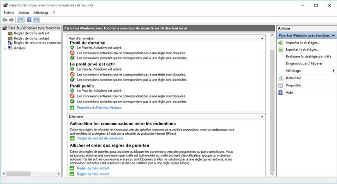The image size is (337, 184).
Task: Open Règles de trafic entrant link in Démarrer
Action: (x=93, y=168)
